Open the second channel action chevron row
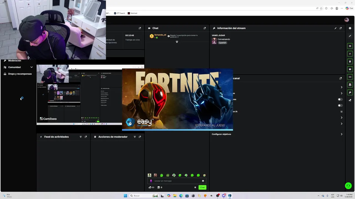 pyautogui.click(x=342, y=93)
